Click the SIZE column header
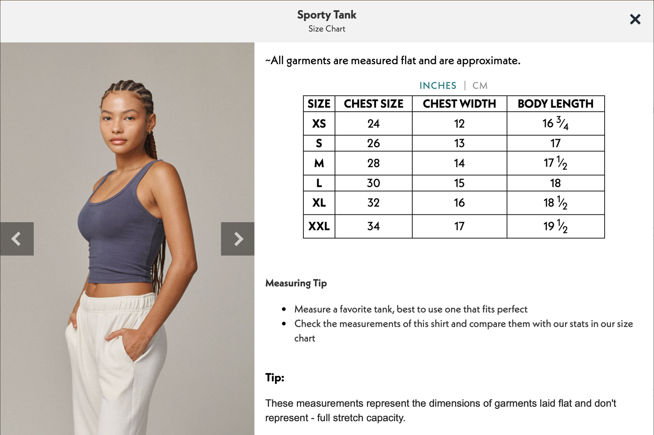Viewport: 654px width, 435px height. coord(319,104)
